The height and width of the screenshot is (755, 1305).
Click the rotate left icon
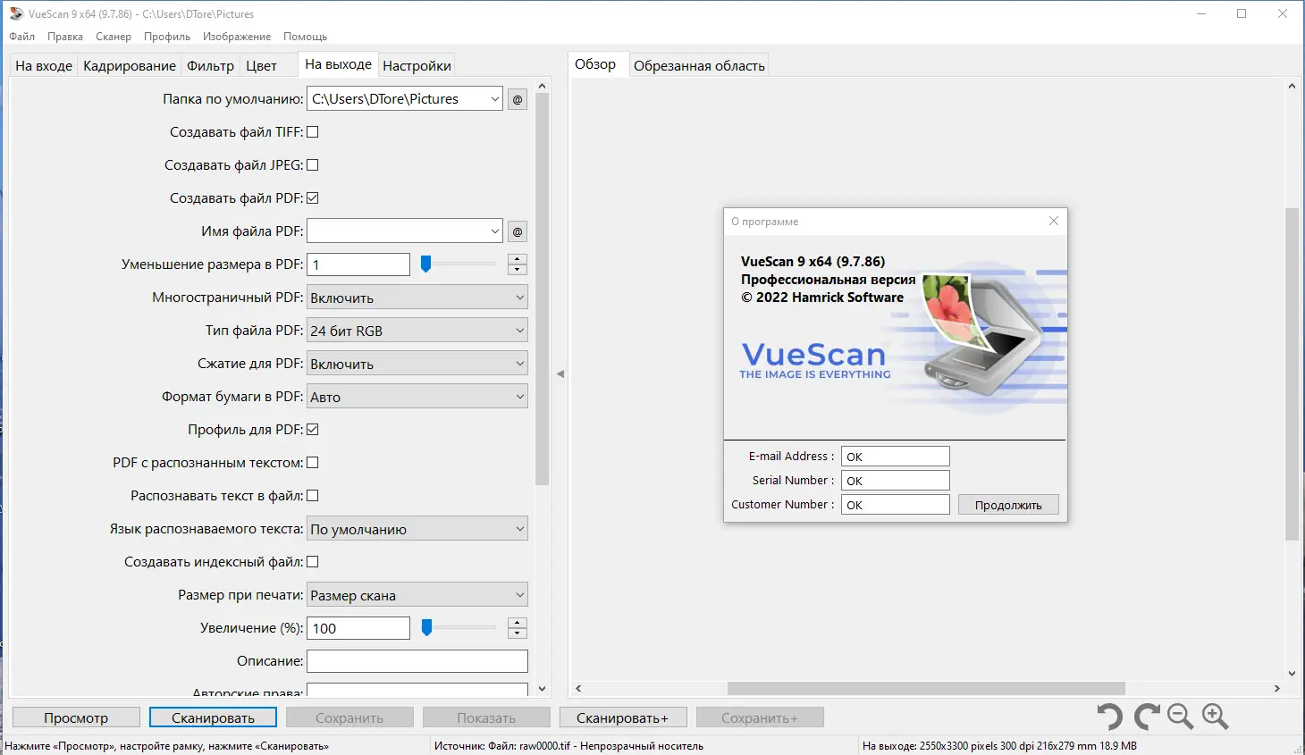[x=1109, y=717]
